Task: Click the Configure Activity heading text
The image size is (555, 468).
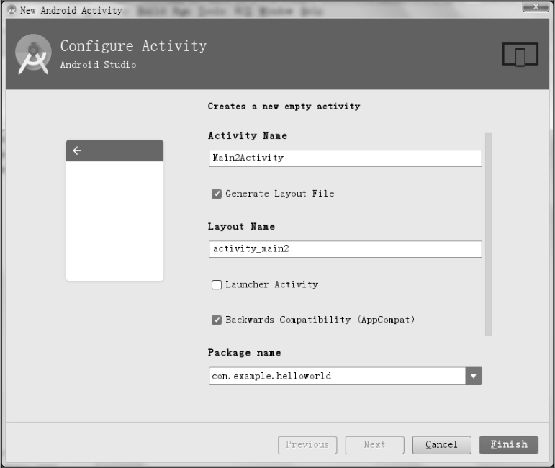Action: coord(133,46)
